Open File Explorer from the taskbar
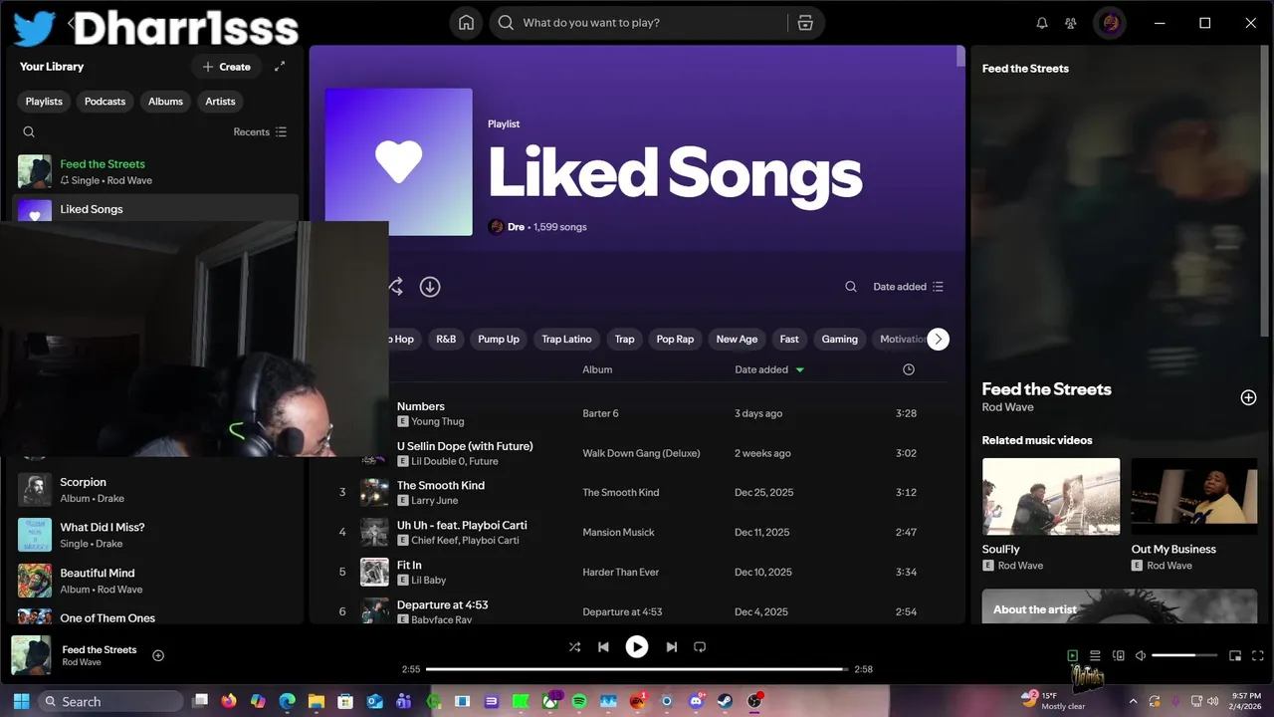 click(x=316, y=701)
